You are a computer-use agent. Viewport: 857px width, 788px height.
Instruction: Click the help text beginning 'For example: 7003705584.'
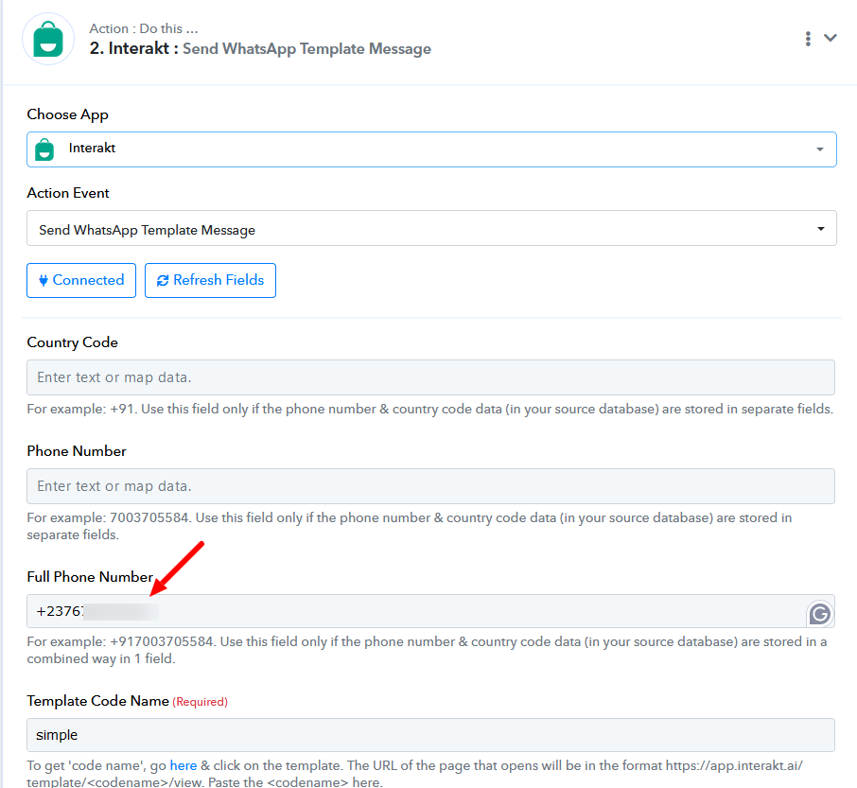tap(410, 526)
